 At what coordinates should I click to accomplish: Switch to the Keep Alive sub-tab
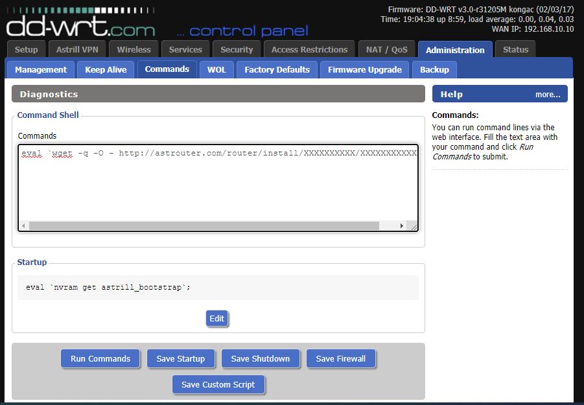(106, 69)
